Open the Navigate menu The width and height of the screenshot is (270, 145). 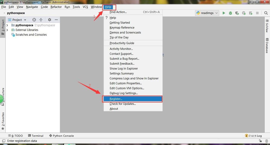32,7
